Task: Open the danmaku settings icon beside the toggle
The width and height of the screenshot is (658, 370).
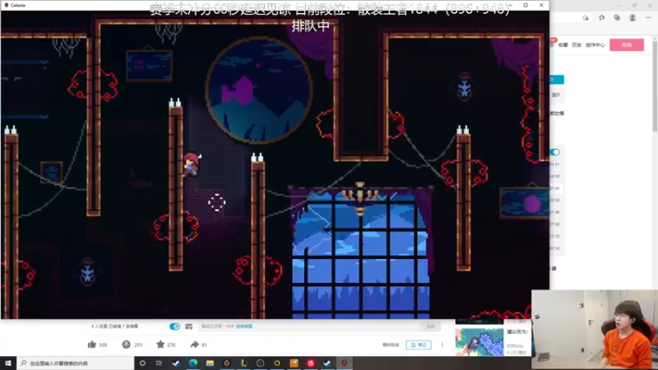Action: 189,326
